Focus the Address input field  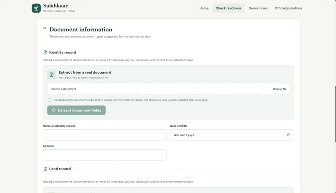coord(105,155)
